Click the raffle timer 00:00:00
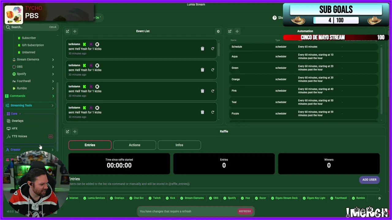This screenshot has height=220, width=392. [119, 165]
